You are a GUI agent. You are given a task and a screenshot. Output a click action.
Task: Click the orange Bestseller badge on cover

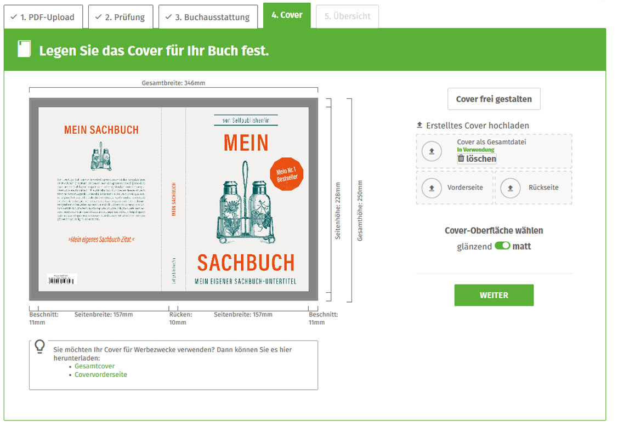(285, 174)
